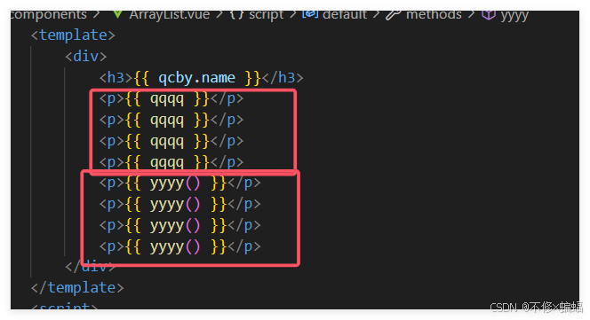Click the closing template tag
This screenshot has height=320, width=590.
[77, 288]
